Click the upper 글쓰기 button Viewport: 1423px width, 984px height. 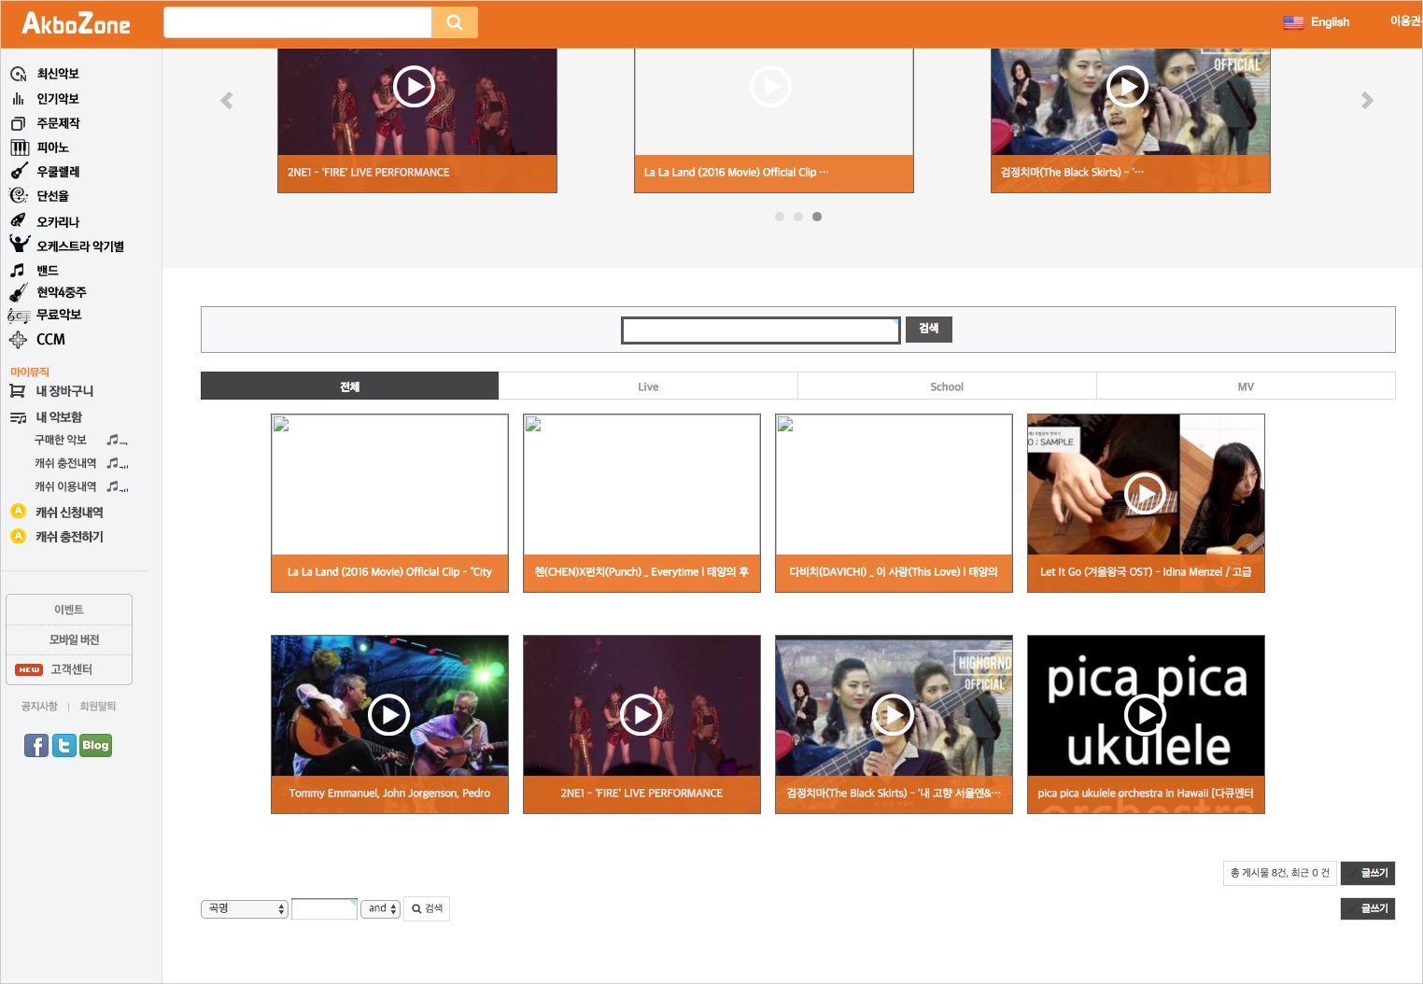(1368, 873)
